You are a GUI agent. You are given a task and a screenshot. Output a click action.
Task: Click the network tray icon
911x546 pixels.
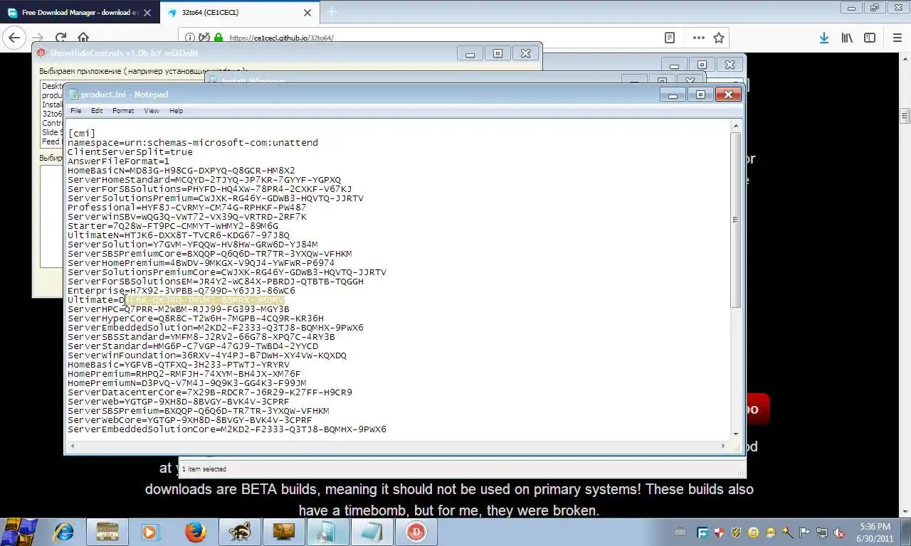(x=823, y=532)
